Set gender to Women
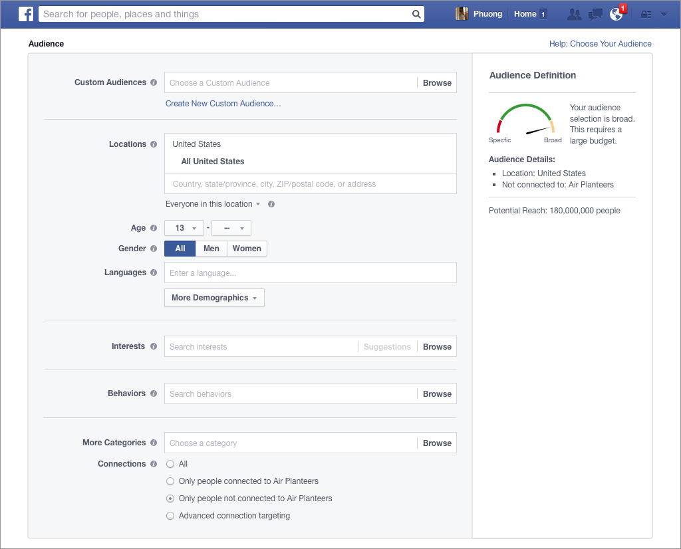This screenshot has height=549, width=681. click(x=247, y=249)
